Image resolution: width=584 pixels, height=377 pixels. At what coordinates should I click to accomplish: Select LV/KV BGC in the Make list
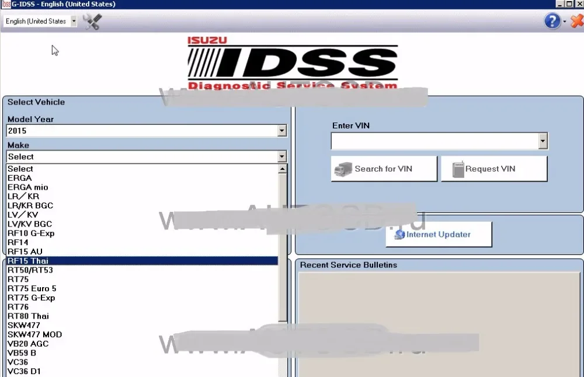pyautogui.click(x=142, y=224)
